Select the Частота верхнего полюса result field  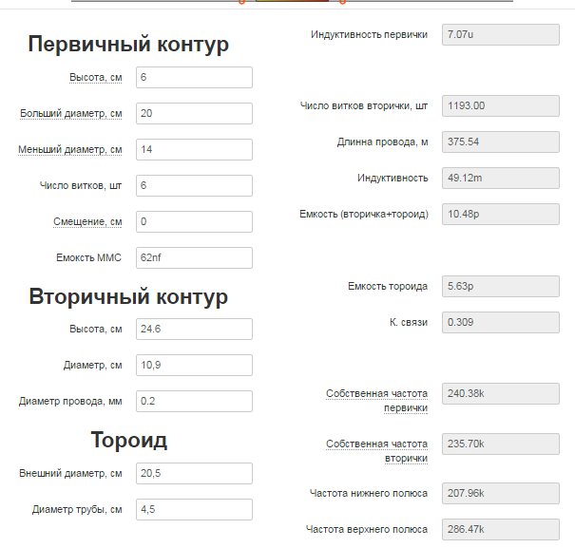(x=500, y=529)
